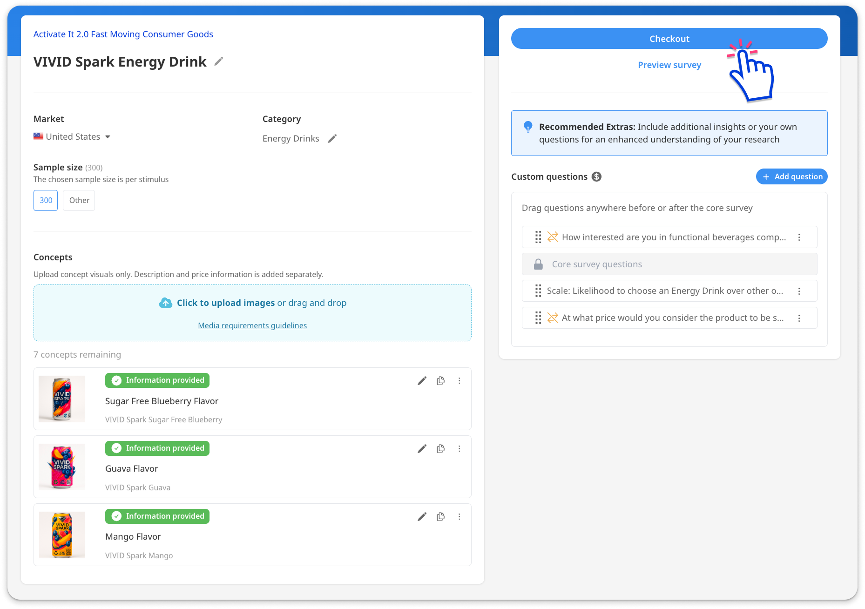The height and width of the screenshot is (609, 865).
Task: Click the Recommended Extras lightbulb icon
Action: coord(528,127)
